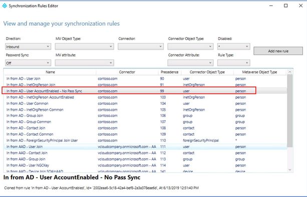Click precedence value 110

click(x=163, y=140)
